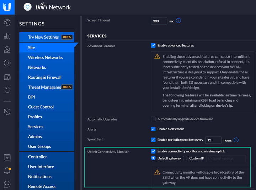The height and width of the screenshot is (190, 256).
Task: Open Services settings
Action: click(x=47, y=127)
